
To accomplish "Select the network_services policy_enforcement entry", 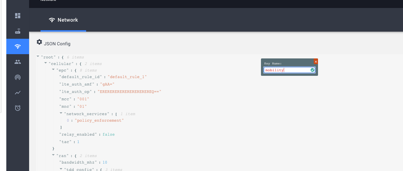I will [x=99, y=120].
